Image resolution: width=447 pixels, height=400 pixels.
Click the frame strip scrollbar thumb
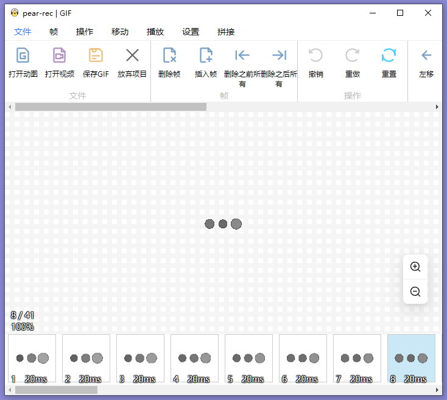(x=56, y=390)
